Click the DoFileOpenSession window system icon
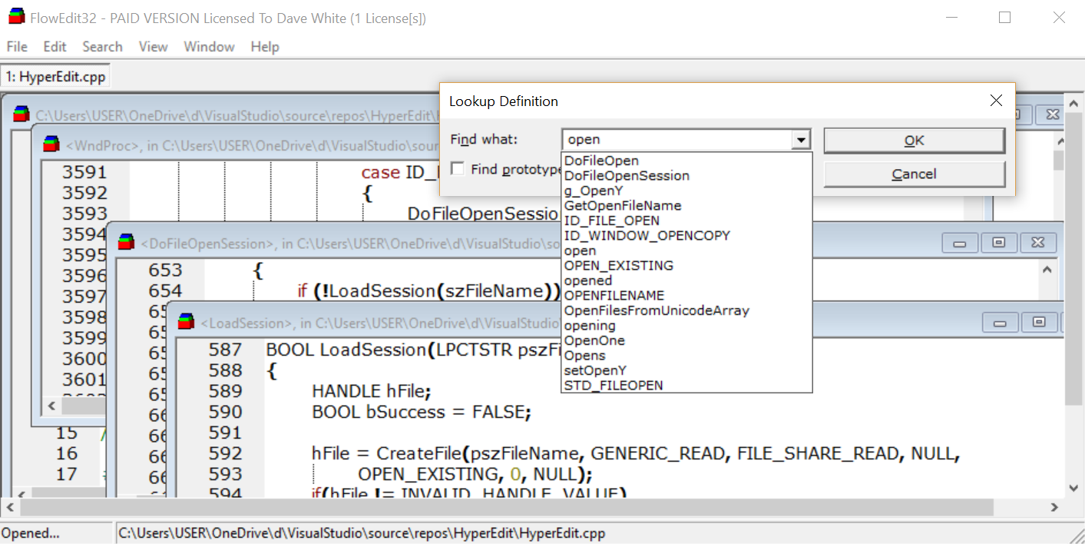The image size is (1085, 544). pyautogui.click(x=125, y=243)
